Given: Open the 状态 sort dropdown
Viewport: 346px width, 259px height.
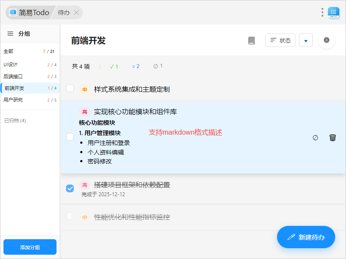Looking at the screenshot, I should pos(280,40).
